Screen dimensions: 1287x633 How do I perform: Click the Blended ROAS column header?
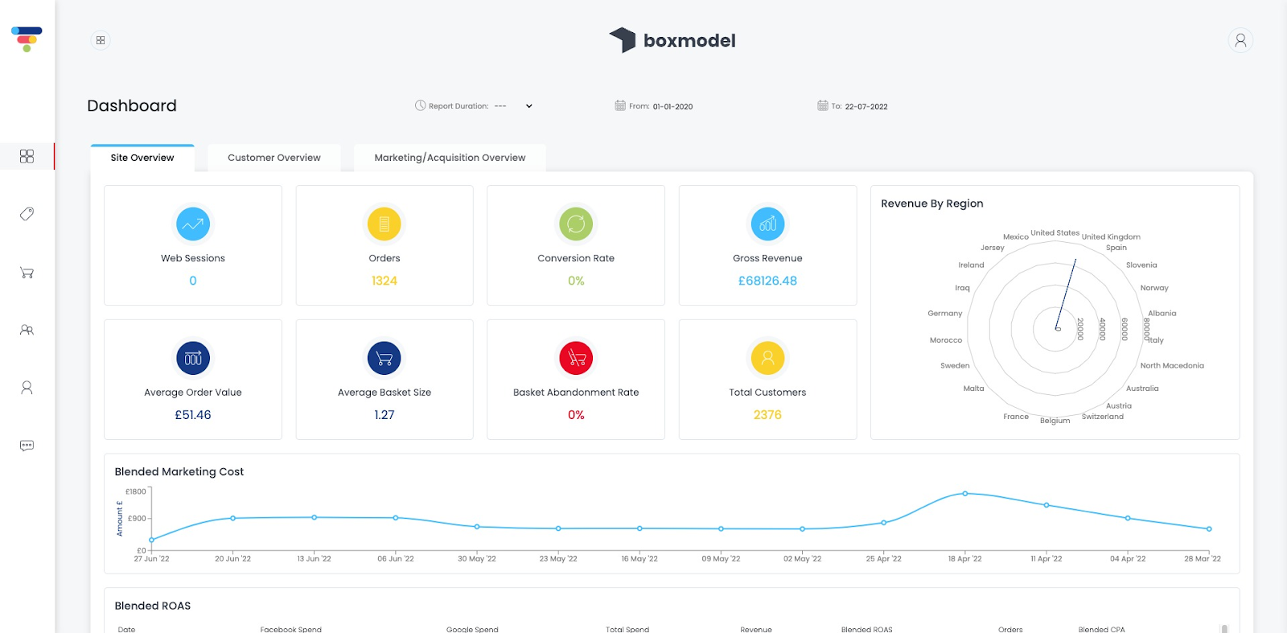(866, 629)
